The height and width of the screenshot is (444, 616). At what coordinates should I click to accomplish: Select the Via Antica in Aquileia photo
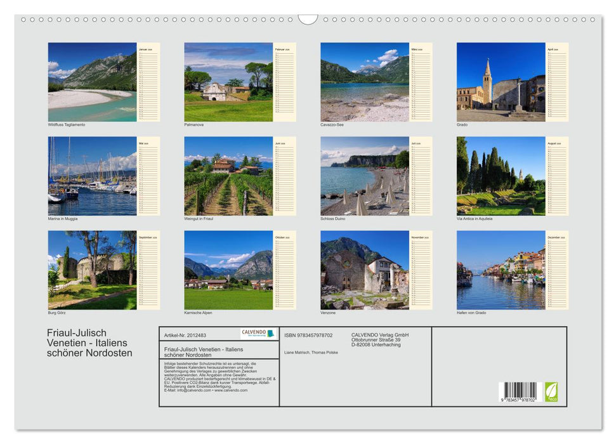[x=501, y=176]
